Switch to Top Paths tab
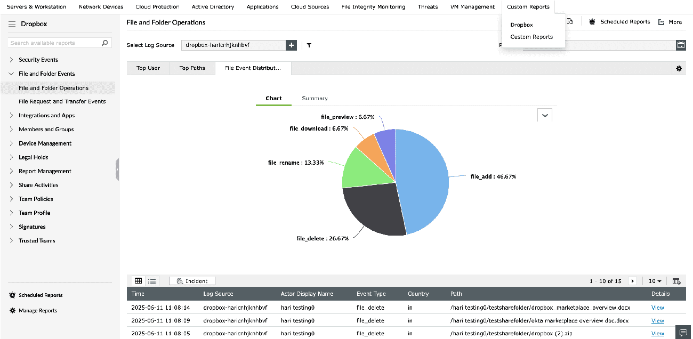The width and height of the screenshot is (693, 339). click(x=192, y=68)
